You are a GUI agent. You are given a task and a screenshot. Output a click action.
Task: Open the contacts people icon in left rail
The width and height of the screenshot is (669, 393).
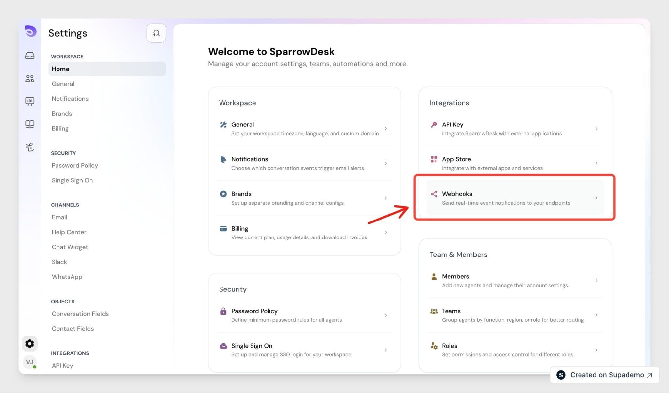click(x=30, y=78)
